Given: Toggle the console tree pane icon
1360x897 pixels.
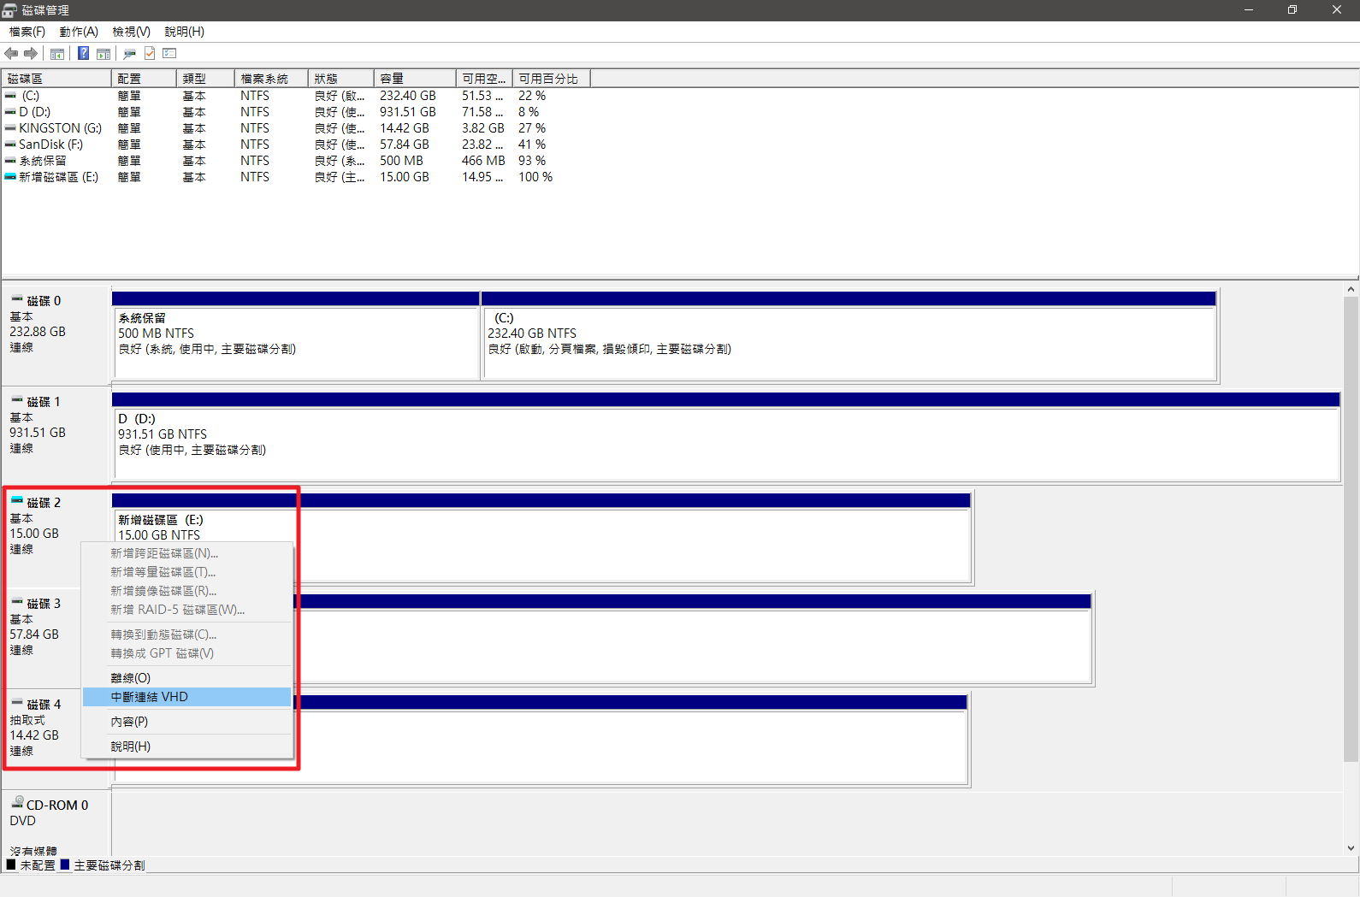Looking at the screenshot, I should pyautogui.click(x=57, y=54).
